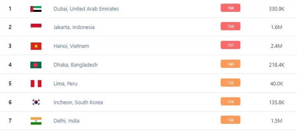The width and height of the screenshot is (297, 132).
Task: Click the Vietnam flag icon
Action: (x=36, y=46)
